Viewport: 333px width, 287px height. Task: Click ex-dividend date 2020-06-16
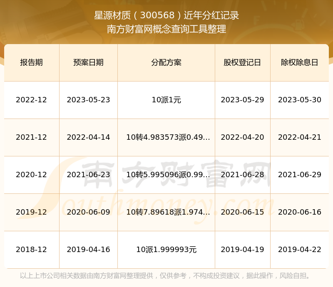click(x=299, y=212)
